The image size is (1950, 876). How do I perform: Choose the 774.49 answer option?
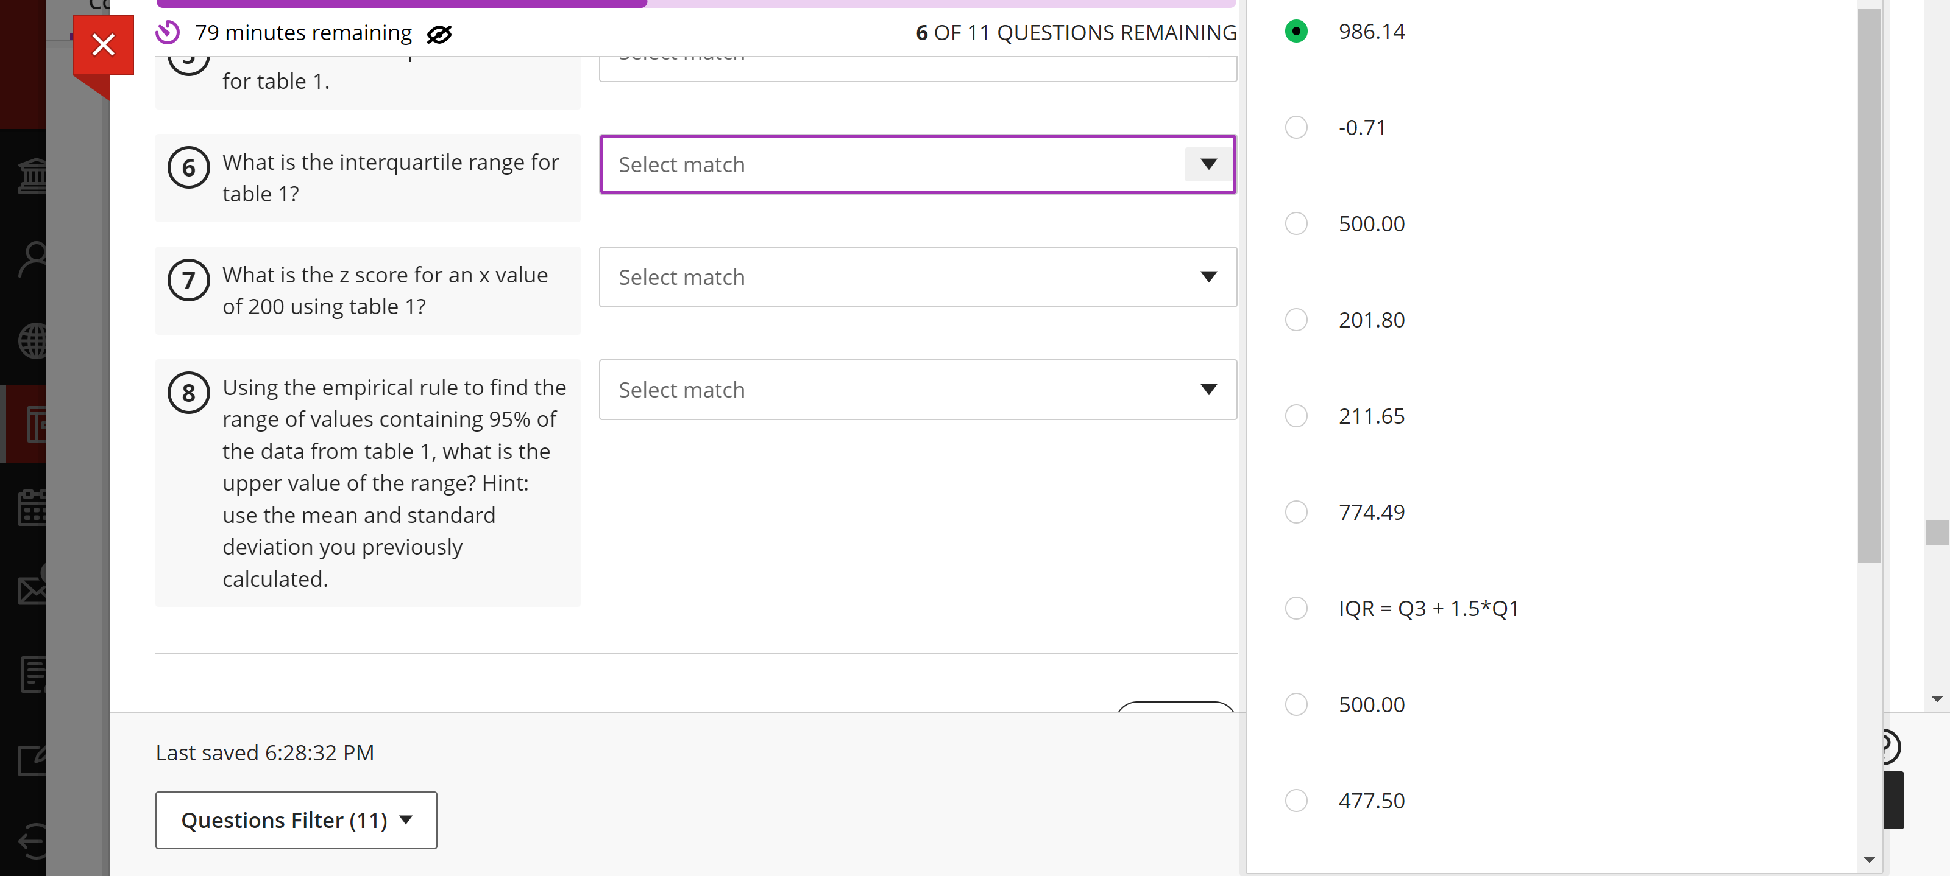pyautogui.click(x=1296, y=512)
